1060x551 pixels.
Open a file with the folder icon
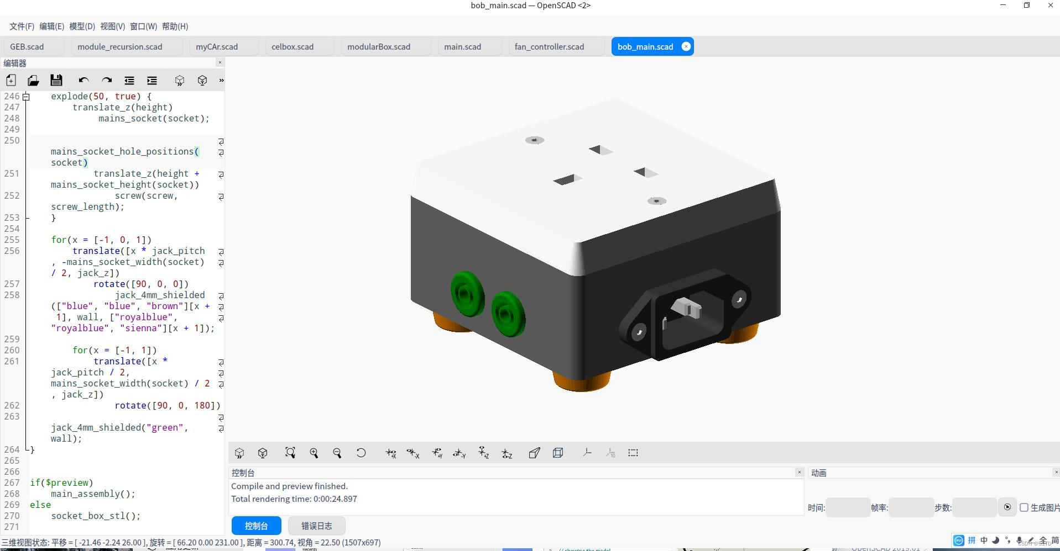(33, 80)
